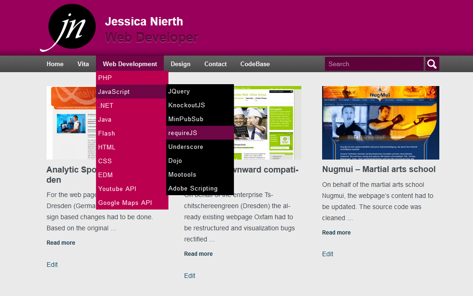
Task: Click Edit under the Nugmui post
Action: [x=327, y=254]
